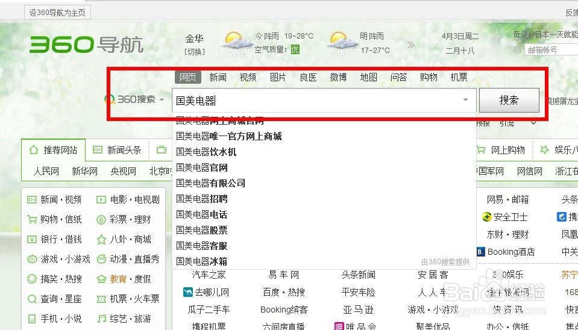Click the 邮箱帐号 input field

pyautogui.click(x=551, y=50)
